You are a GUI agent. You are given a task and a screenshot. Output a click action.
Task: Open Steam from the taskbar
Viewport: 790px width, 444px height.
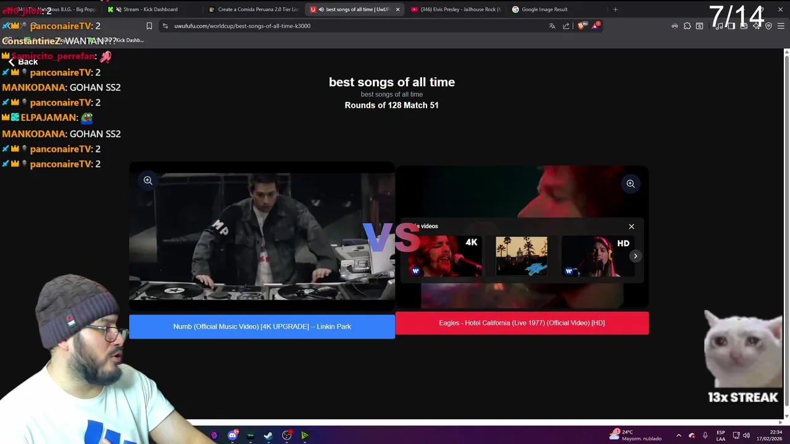[268, 435]
